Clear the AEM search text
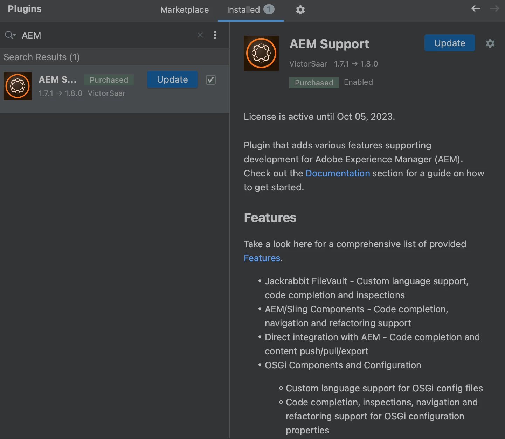This screenshot has width=505, height=439. click(x=200, y=35)
